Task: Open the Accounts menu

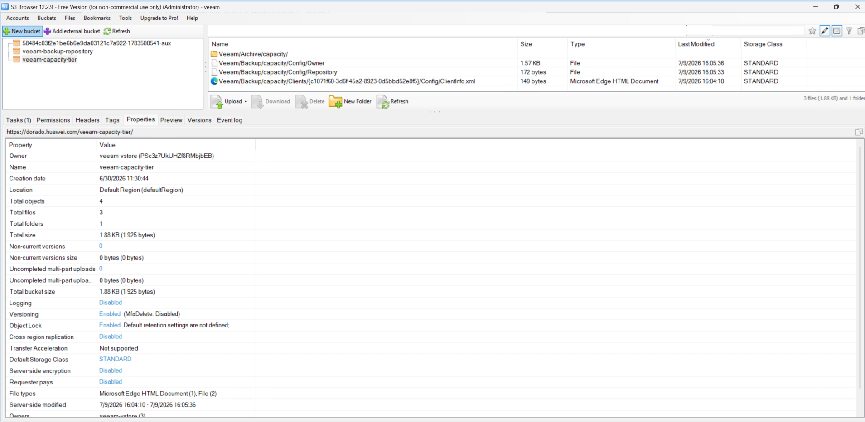Action: click(17, 18)
